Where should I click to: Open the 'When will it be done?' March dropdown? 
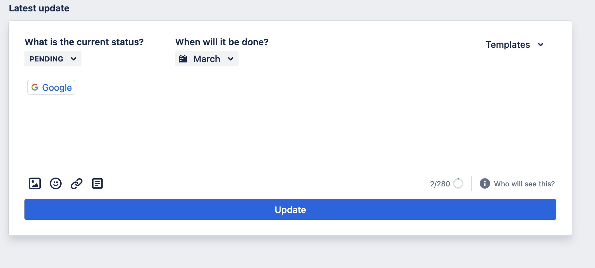click(x=207, y=59)
